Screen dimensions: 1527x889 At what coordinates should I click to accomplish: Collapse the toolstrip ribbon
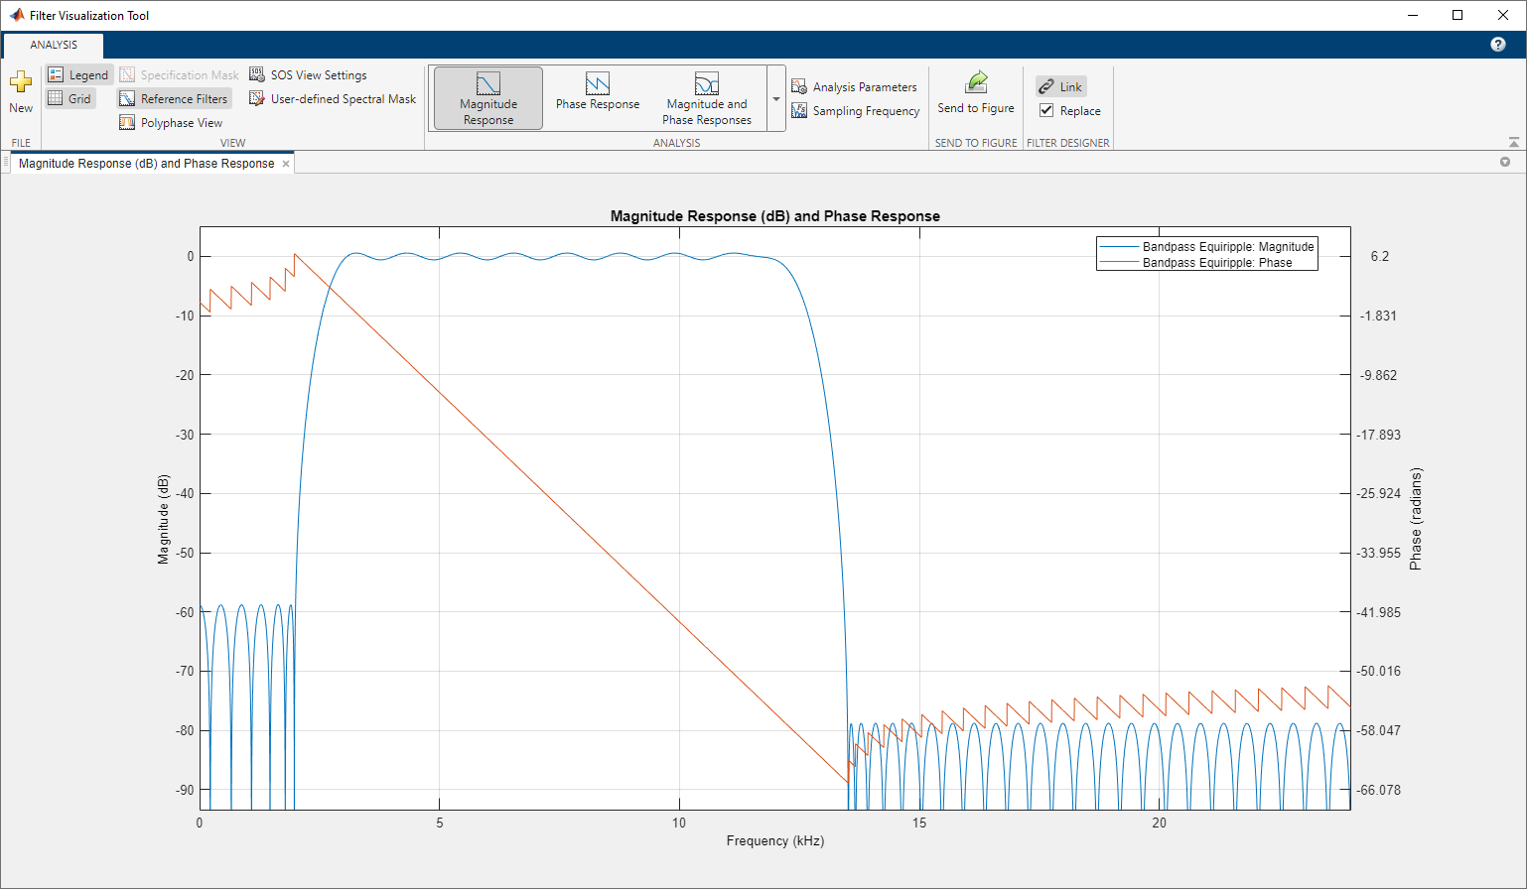pyautogui.click(x=1513, y=143)
